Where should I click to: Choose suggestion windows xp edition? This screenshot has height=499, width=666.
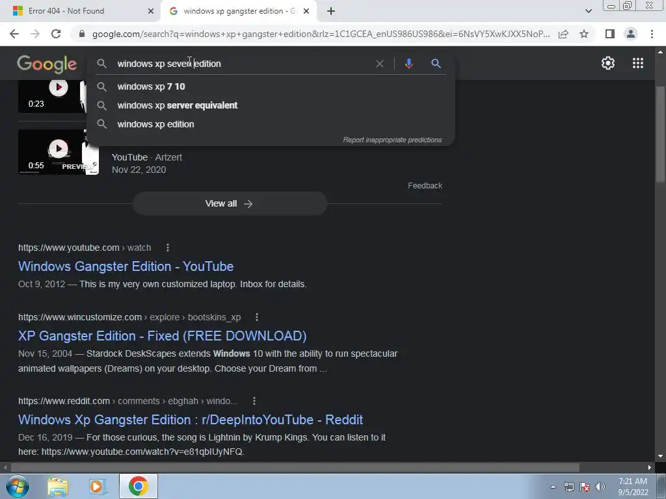[271, 124]
